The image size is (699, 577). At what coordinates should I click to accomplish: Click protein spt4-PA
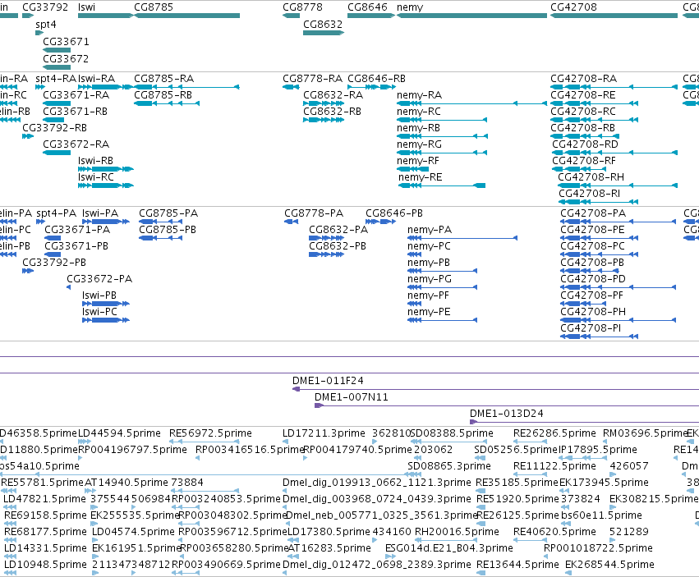point(40,222)
